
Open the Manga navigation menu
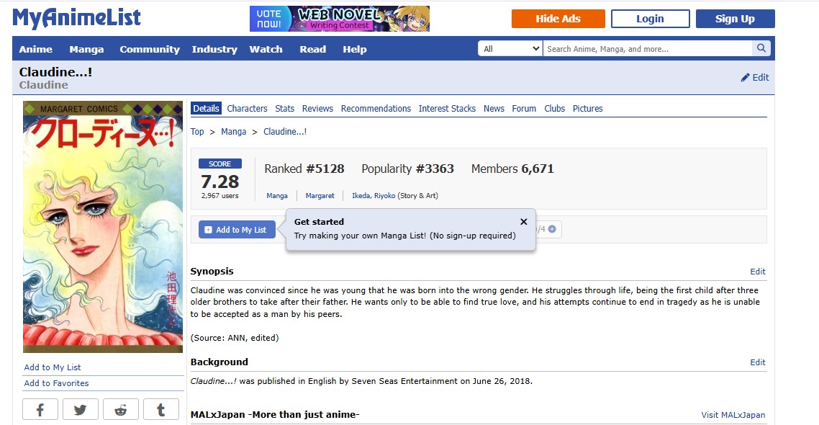tap(86, 49)
